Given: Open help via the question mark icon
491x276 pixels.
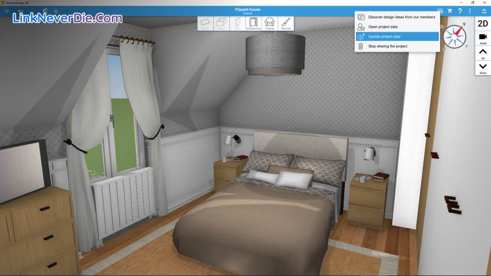Looking at the screenshot, I should point(460,11).
